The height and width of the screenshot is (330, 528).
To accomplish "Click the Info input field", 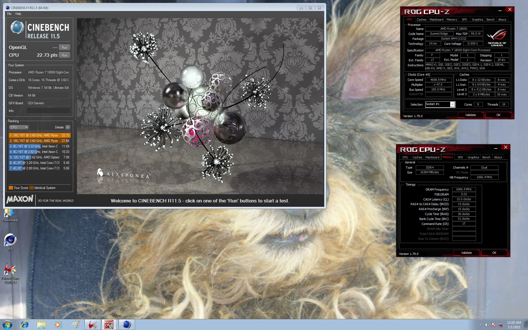I will (48, 111).
